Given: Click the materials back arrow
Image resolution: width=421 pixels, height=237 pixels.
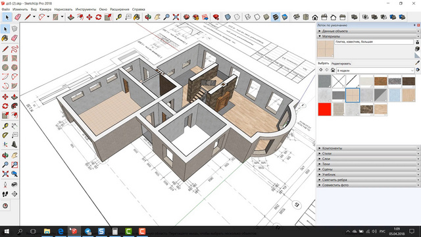Looking at the screenshot, I should click(x=320, y=70).
